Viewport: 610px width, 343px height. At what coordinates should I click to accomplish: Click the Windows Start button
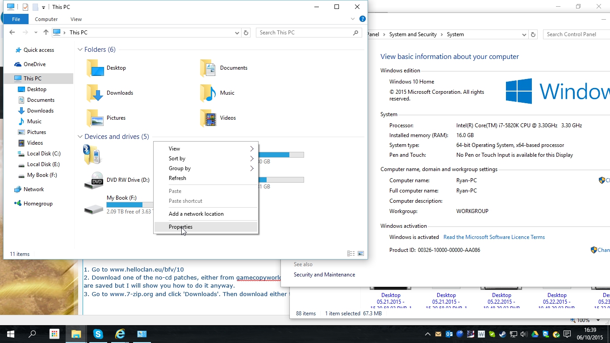[11, 334]
